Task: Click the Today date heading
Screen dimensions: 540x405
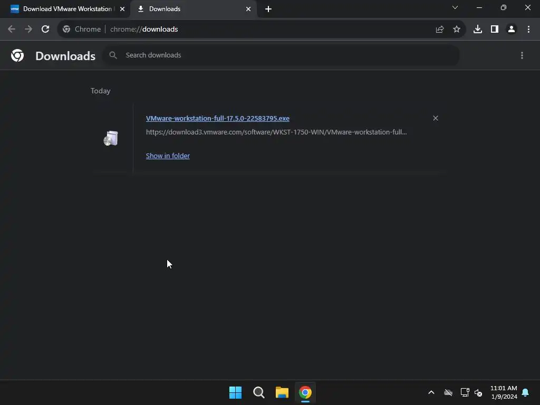Action: (x=101, y=91)
